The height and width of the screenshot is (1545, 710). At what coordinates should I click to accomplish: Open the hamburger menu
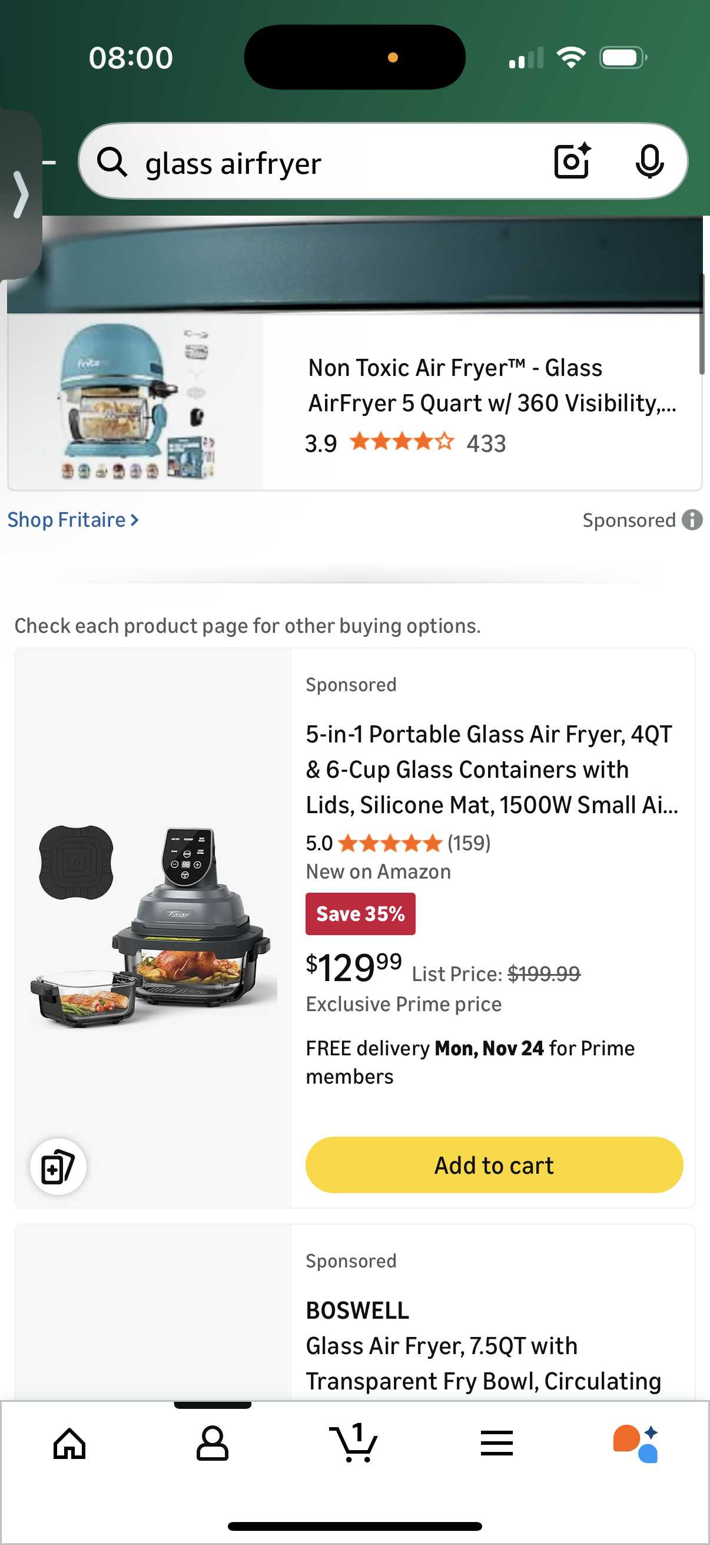tap(496, 1443)
